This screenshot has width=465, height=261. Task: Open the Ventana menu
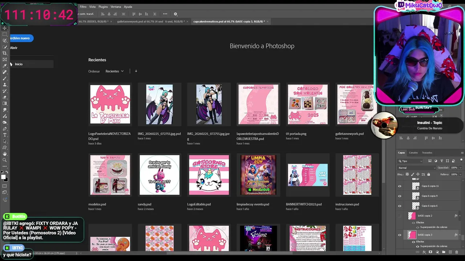[x=116, y=7]
